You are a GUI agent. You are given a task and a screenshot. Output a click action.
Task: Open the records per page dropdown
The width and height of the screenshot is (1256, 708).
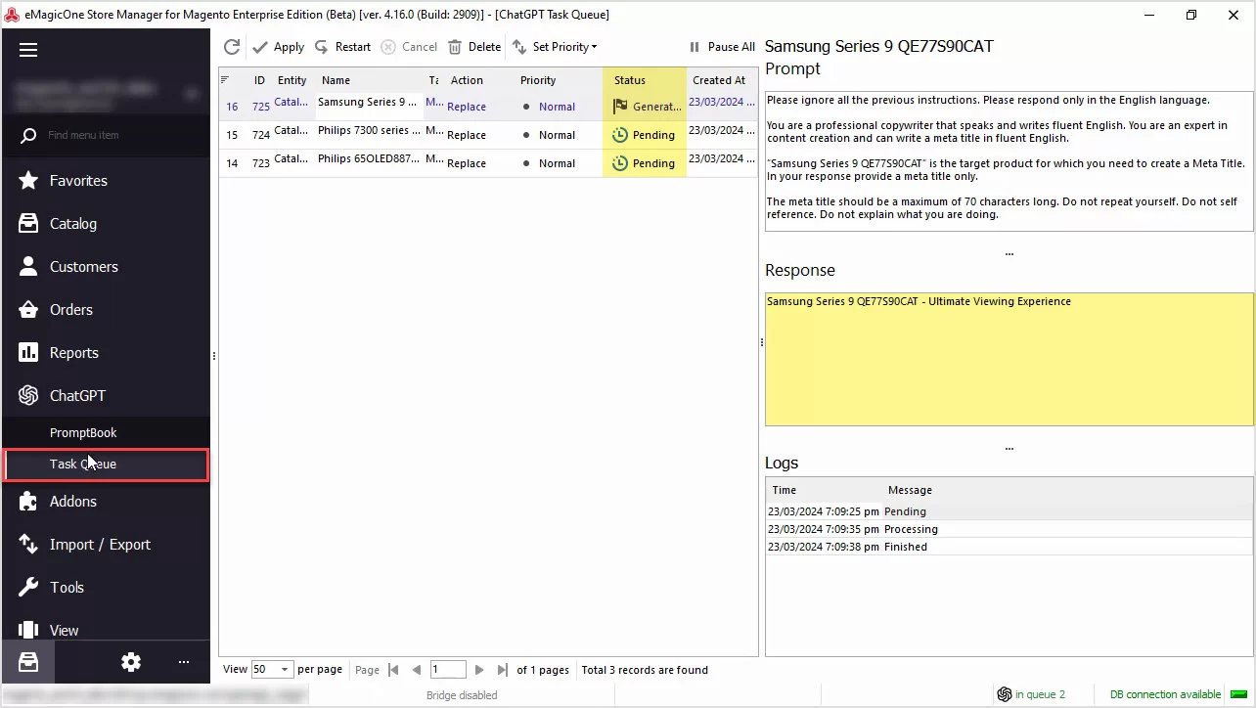[272, 670]
